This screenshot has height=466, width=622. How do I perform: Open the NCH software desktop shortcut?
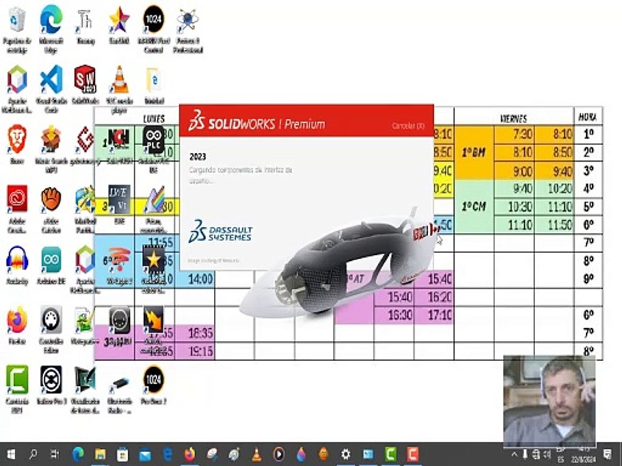tap(119, 139)
